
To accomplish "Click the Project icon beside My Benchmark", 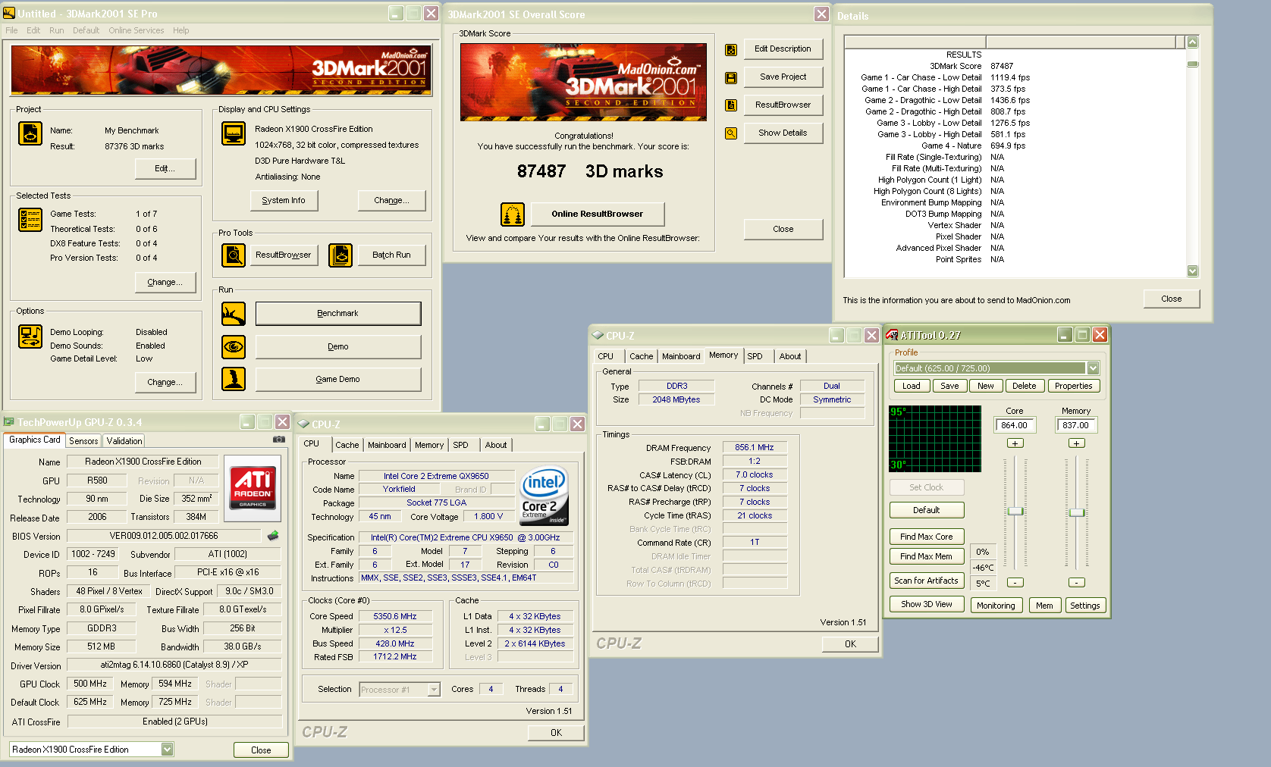I will (30, 133).
